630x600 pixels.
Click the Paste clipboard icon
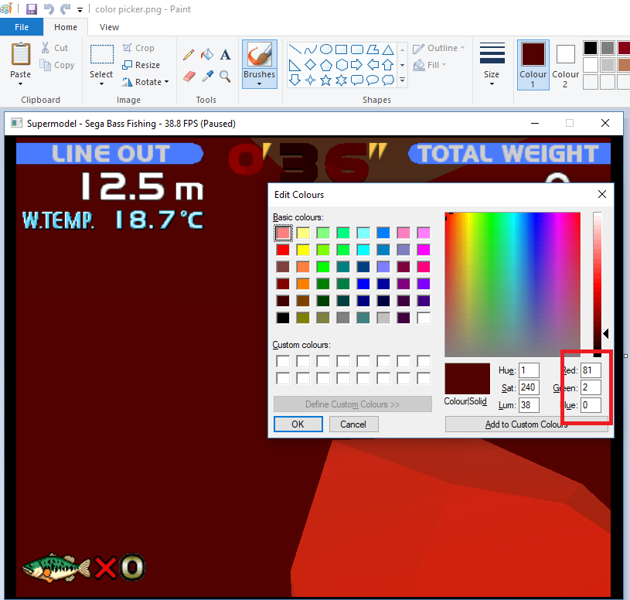[x=21, y=54]
